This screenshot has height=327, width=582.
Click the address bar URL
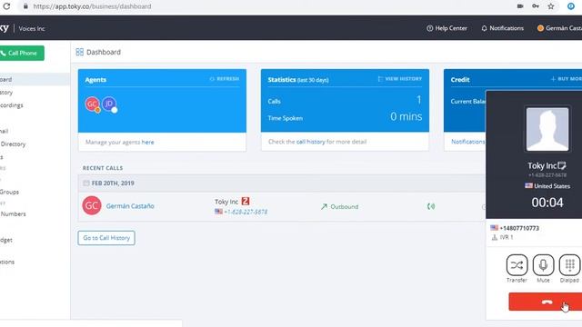[92, 6]
